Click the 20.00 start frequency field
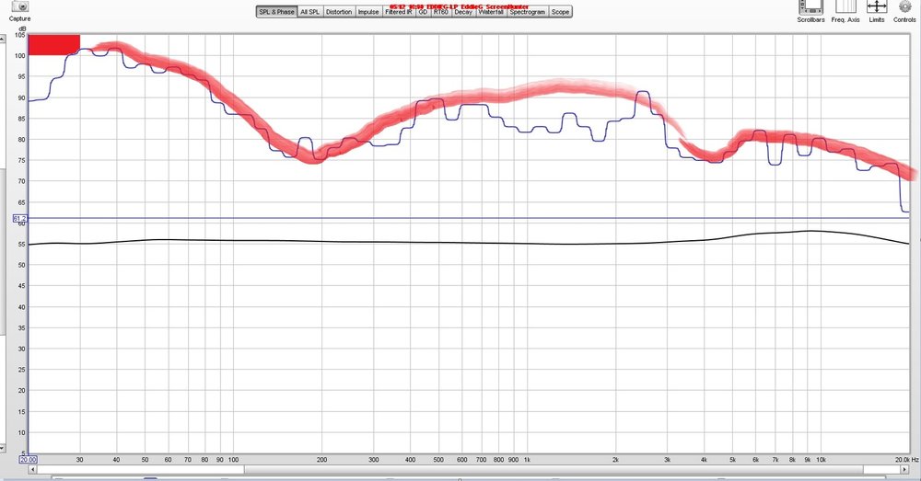Screen dimensions: 921x481 click(x=28, y=459)
